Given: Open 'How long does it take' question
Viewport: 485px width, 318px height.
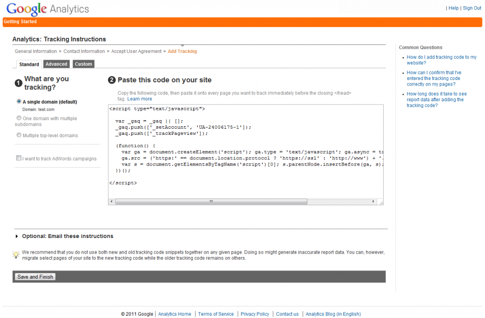Looking at the screenshot, I should click(x=436, y=99).
